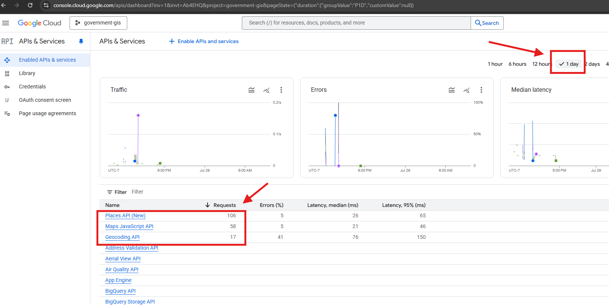Open the App Engine link

pyautogui.click(x=118, y=280)
